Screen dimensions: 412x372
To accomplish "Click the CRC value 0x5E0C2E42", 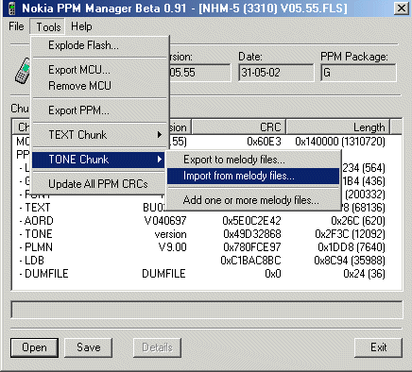I will pos(251,221).
